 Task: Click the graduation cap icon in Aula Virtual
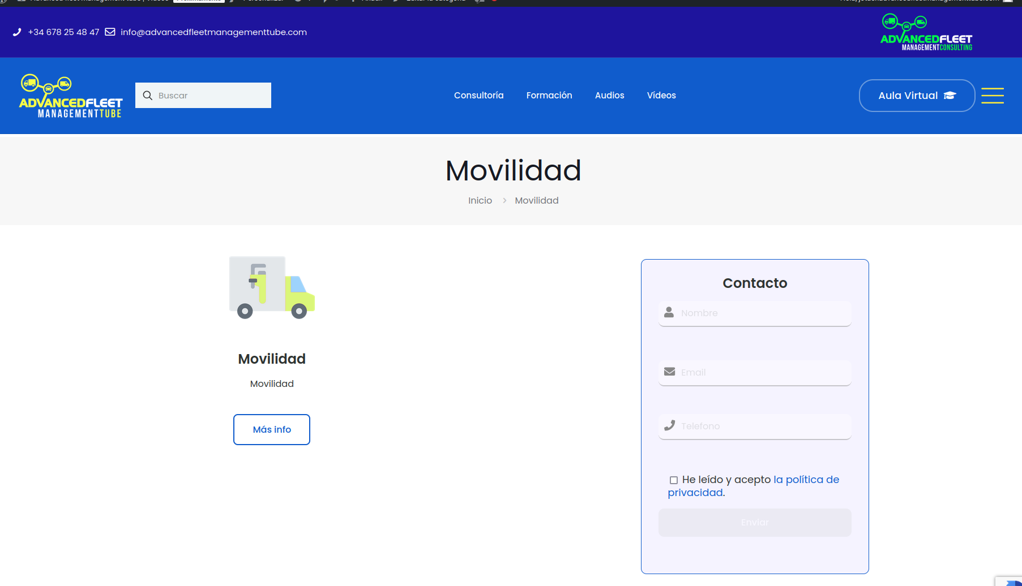coord(950,96)
